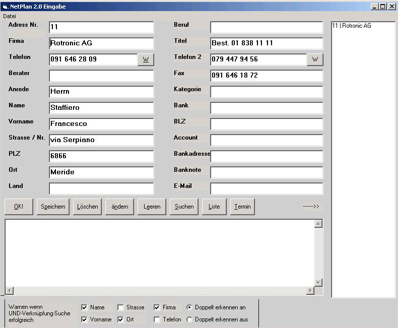Screen dimensions: 398x328
Task: Click the empty Kategorie field
Action: pos(267,92)
